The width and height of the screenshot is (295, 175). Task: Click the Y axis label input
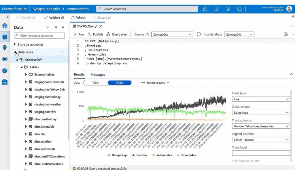click(261, 153)
